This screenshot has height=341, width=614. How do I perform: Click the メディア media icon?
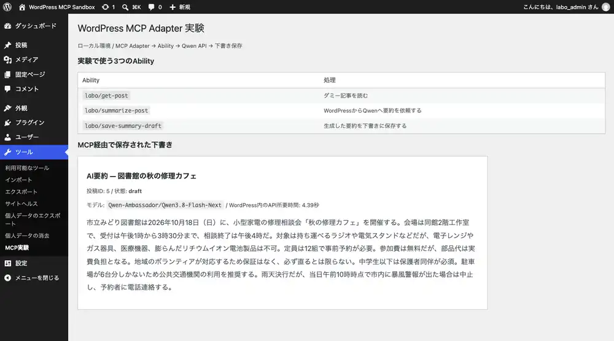tap(7, 59)
